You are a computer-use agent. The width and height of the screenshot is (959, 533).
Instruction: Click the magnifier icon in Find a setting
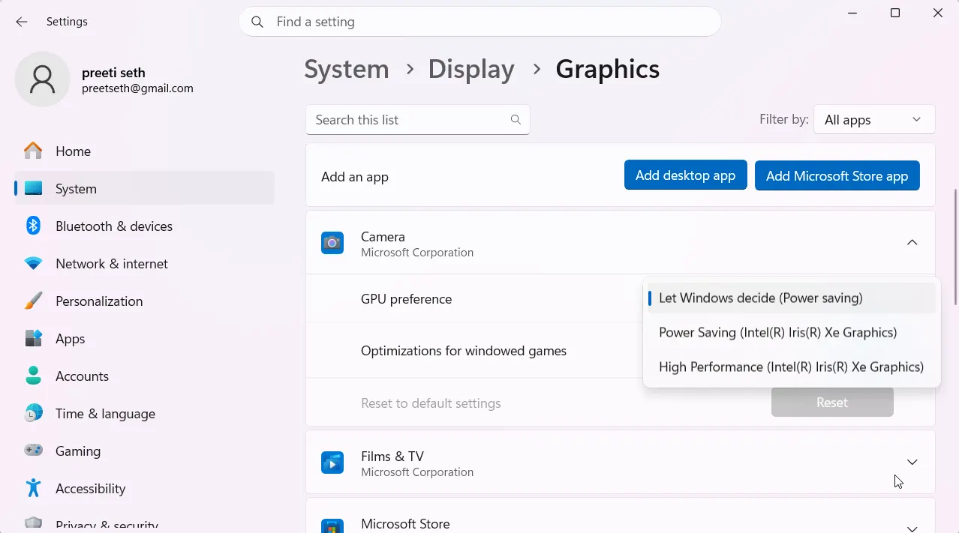pos(257,22)
